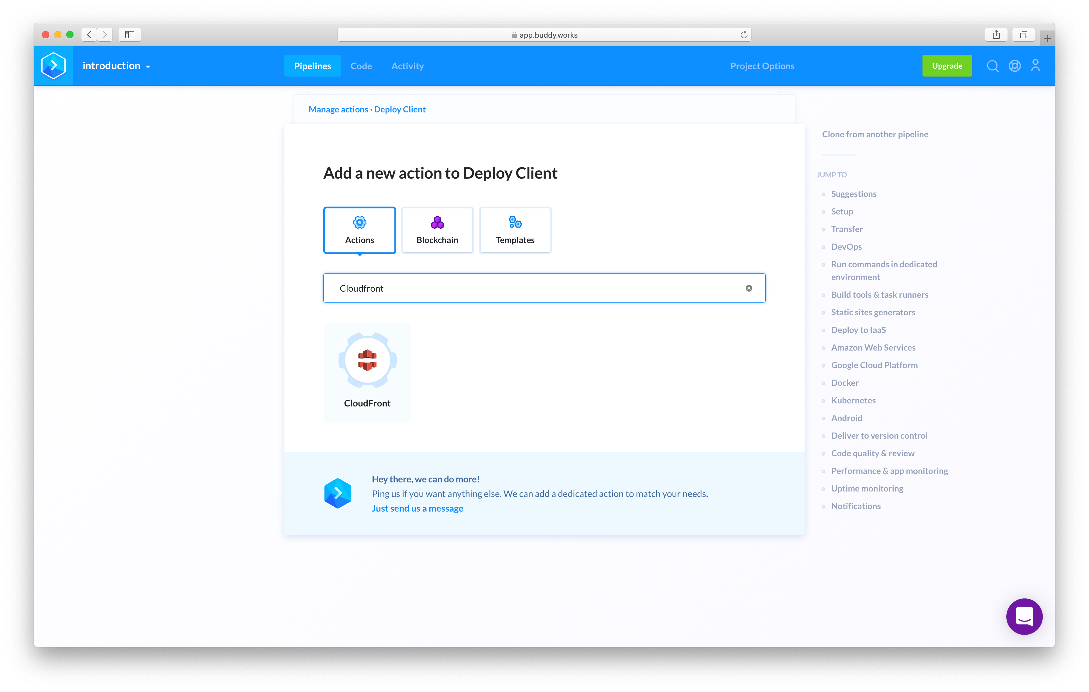The height and width of the screenshot is (692, 1089).
Task: Click Clone from another pipeline
Action: (875, 134)
